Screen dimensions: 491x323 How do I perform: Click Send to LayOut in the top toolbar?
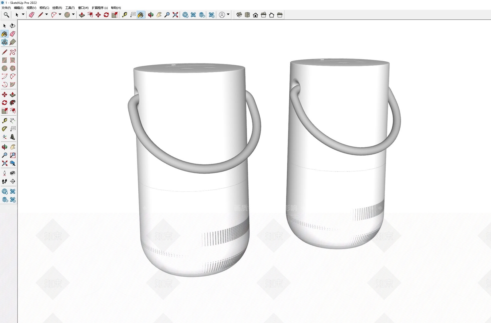pyautogui.click(x=202, y=15)
